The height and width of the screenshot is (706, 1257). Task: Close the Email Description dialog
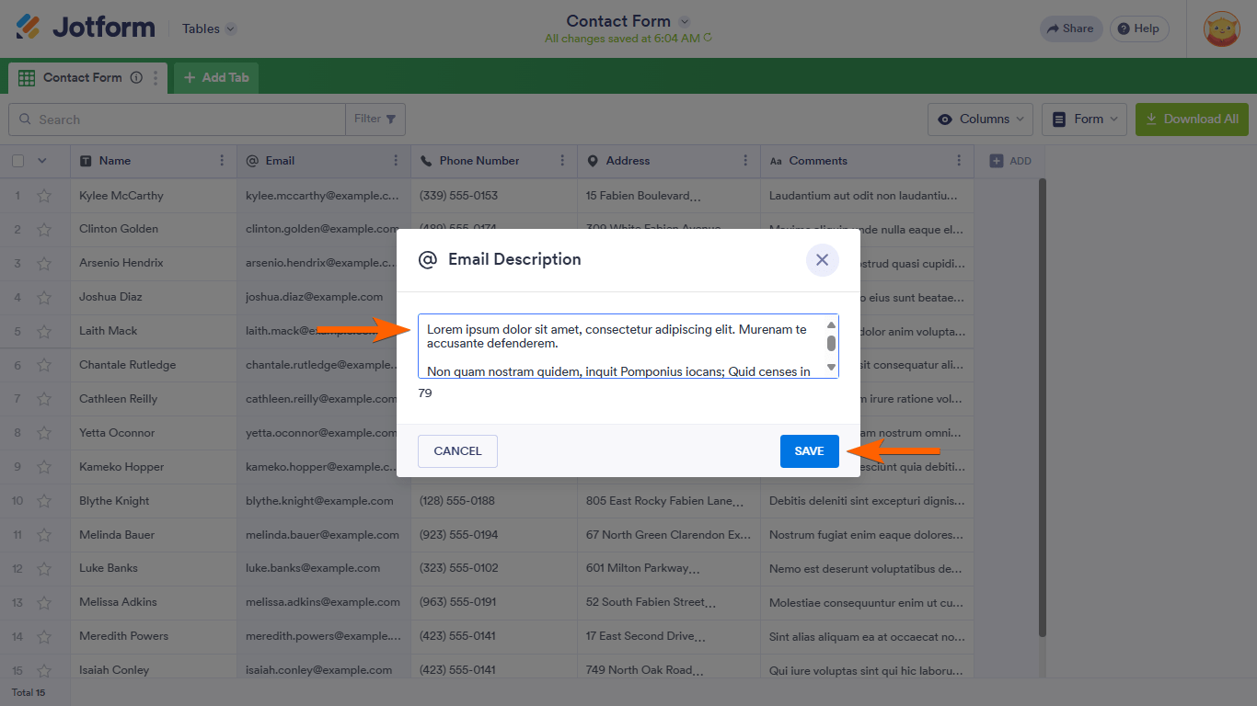point(822,260)
